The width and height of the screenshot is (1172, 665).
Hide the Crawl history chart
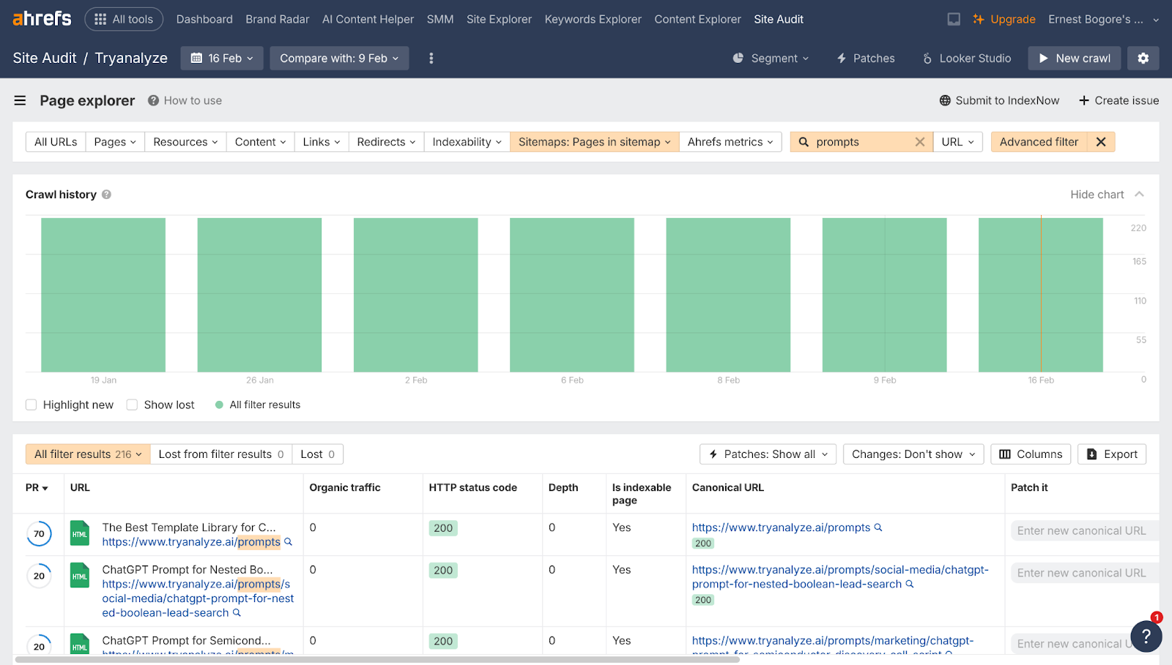coord(1096,194)
